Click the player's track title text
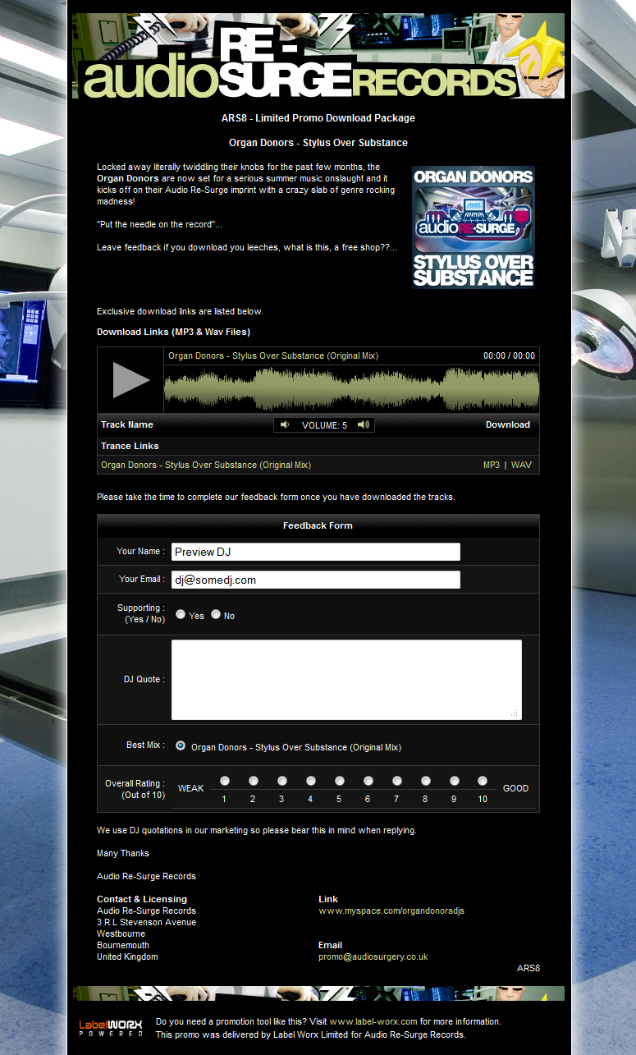This screenshot has height=1055, width=636. [x=273, y=355]
